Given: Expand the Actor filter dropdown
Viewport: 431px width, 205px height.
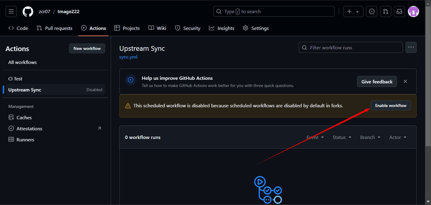Looking at the screenshot, I should [x=398, y=137].
